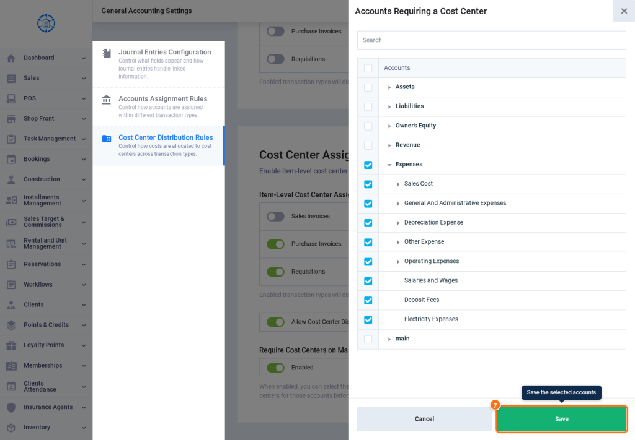635x440 pixels.
Task: Save the selected accounts
Action: (562, 419)
